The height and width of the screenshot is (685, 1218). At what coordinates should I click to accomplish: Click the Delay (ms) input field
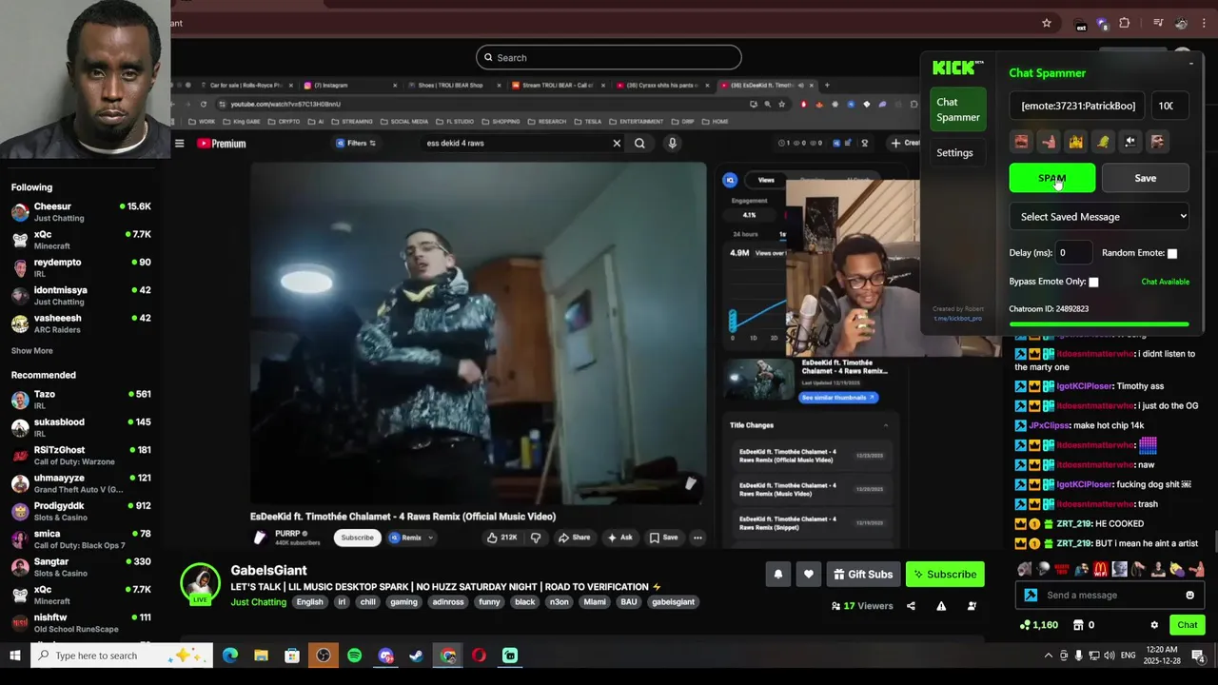(x=1075, y=253)
